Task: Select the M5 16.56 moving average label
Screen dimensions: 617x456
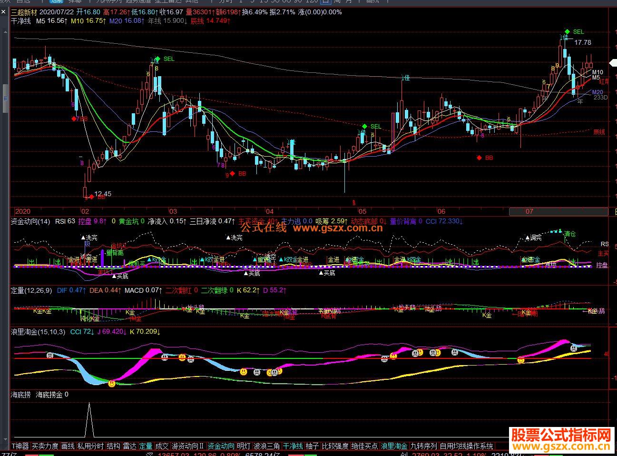Action: pos(52,21)
